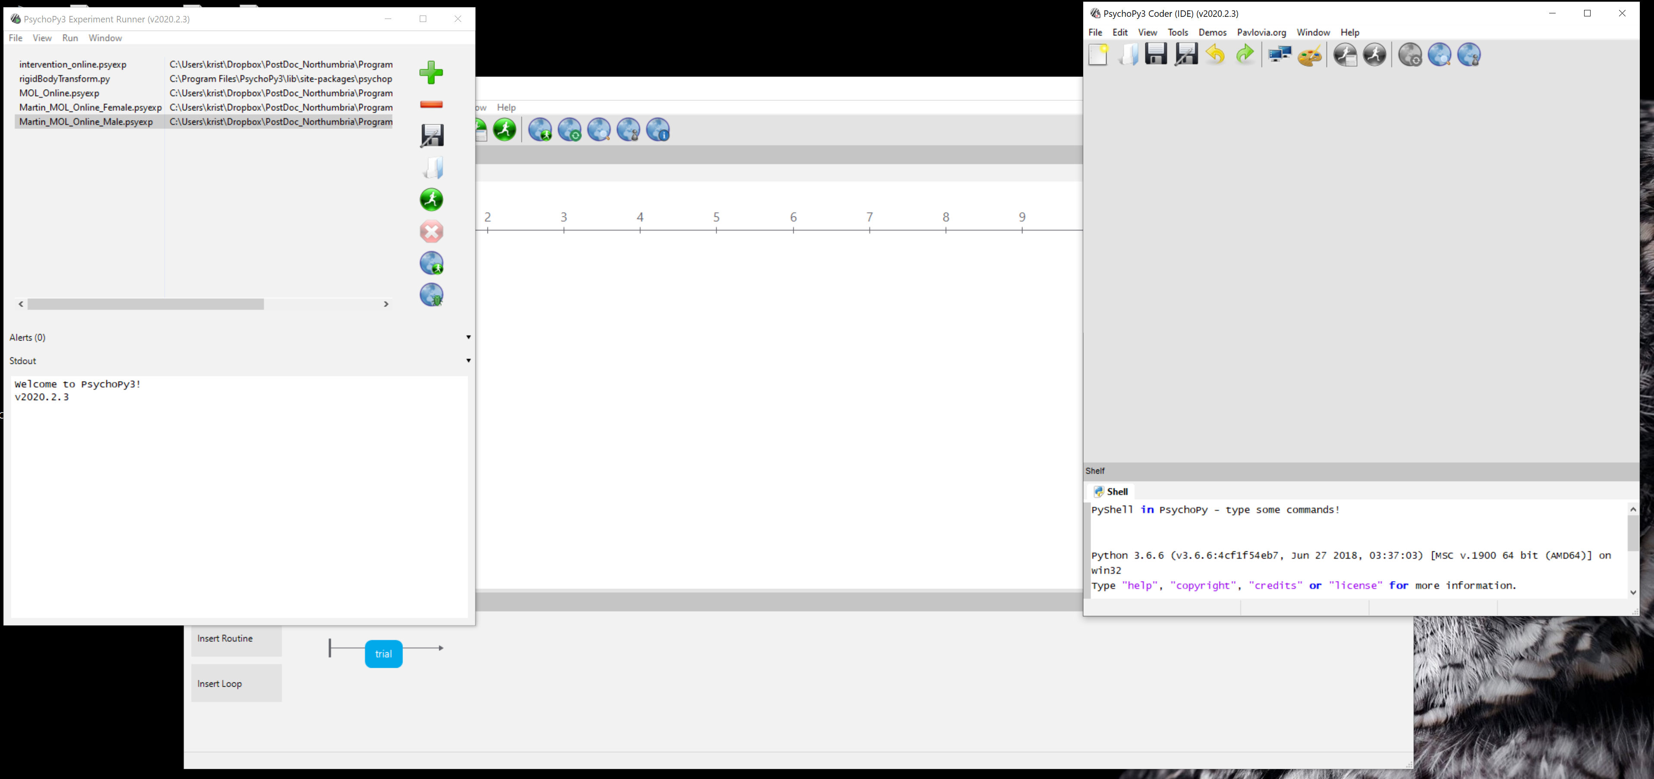
Task: Click Builder Pavlovia project info globe icon
Action: click(657, 130)
